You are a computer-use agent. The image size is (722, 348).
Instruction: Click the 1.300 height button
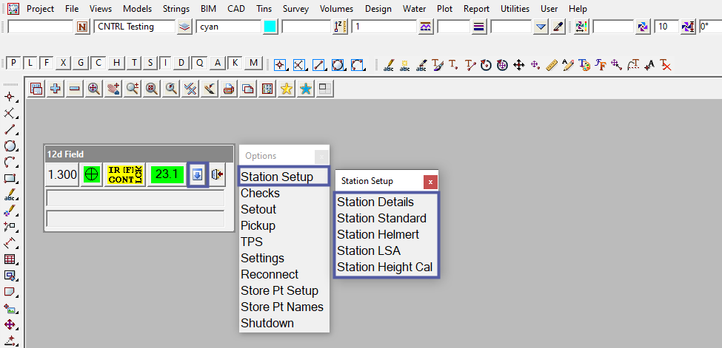pos(62,174)
